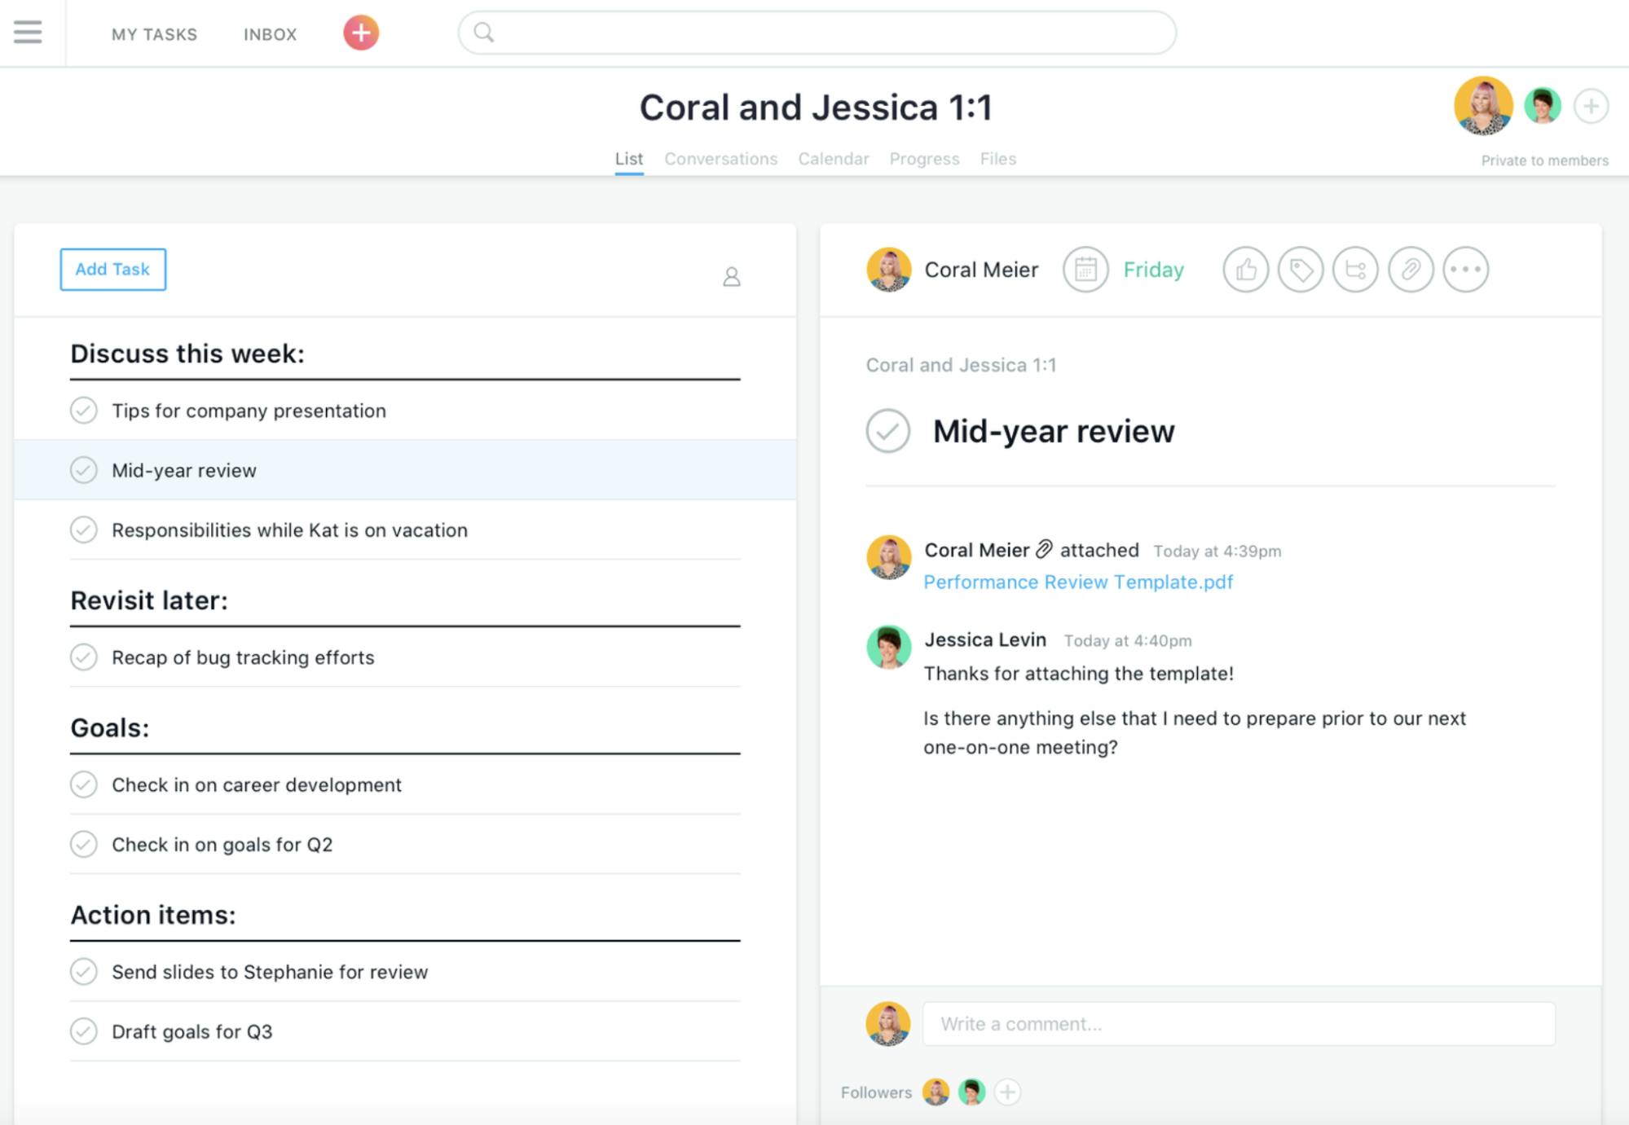1629x1125 pixels.
Task: Open the Attach file icon on task
Action: pos(1411,269)
